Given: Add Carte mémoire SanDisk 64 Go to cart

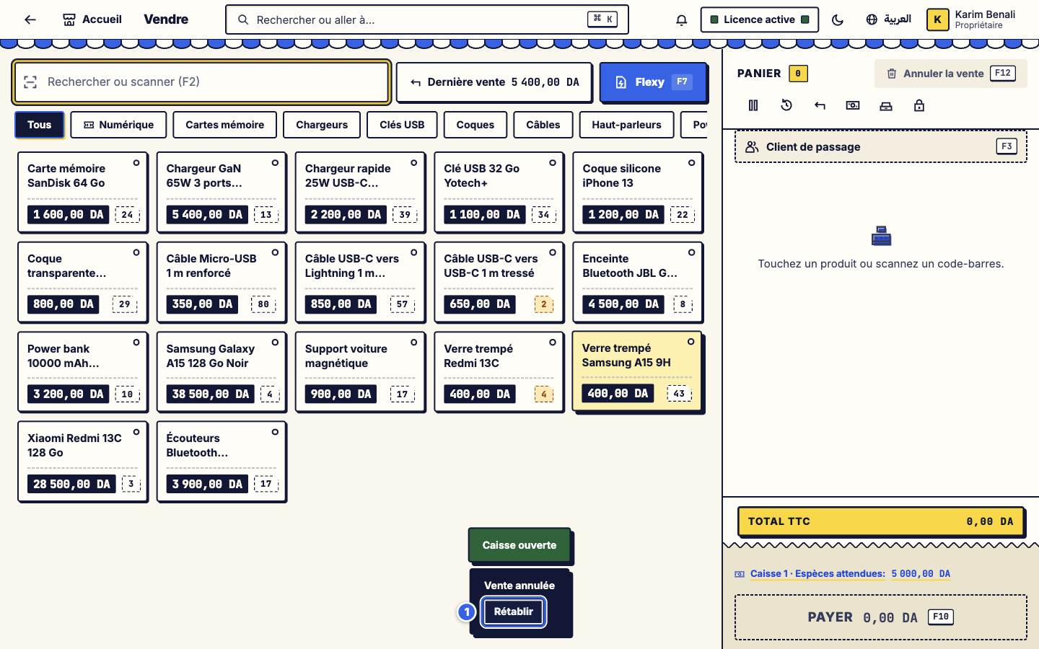Looking at the screenshot, I should point(83,193).
